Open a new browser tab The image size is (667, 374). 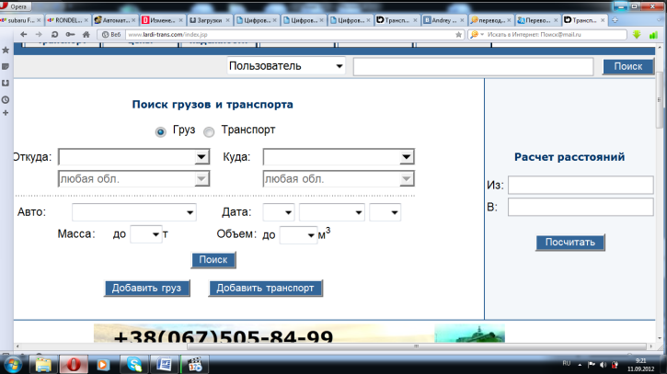[615, 20]
